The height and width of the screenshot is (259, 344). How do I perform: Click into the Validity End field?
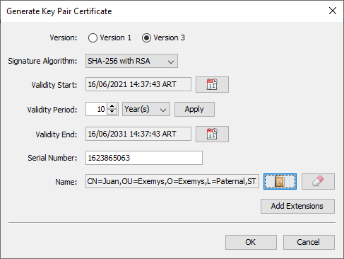pyautogui.click(x=138, y=134)
